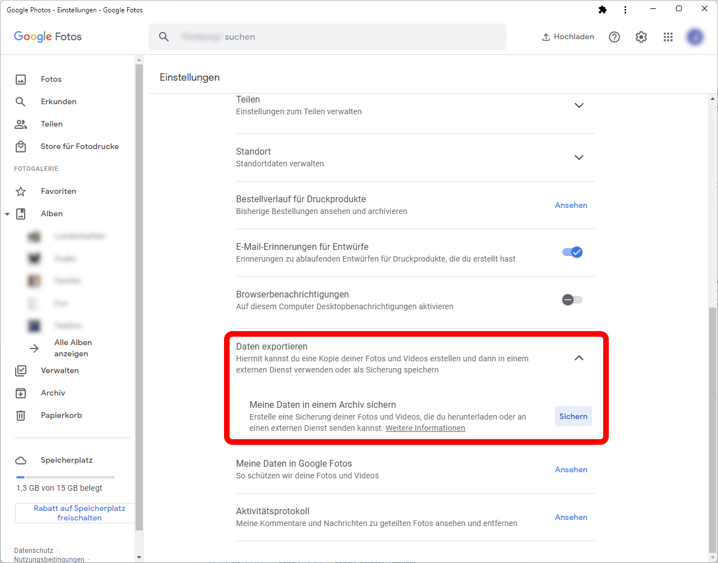The width and height of the screenshot is (718, 563).
Task: Go to Erkunden in the sidebar
Action: click(58, 101)
